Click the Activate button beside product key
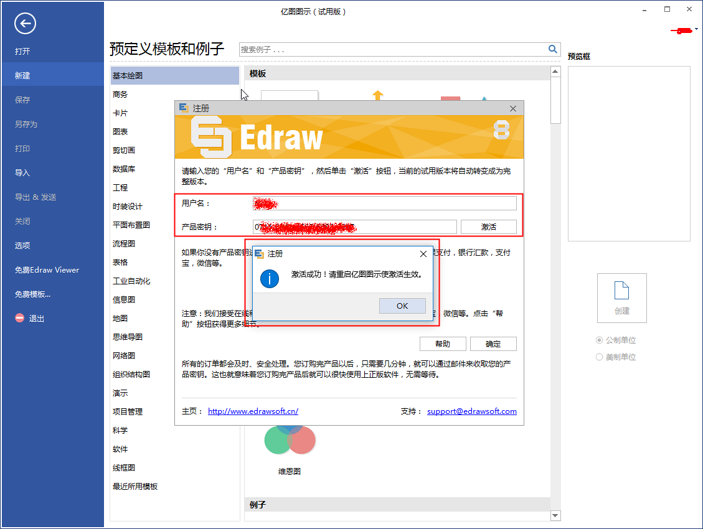This screenshot has width=703, height=529. click(x=488, y=227)
